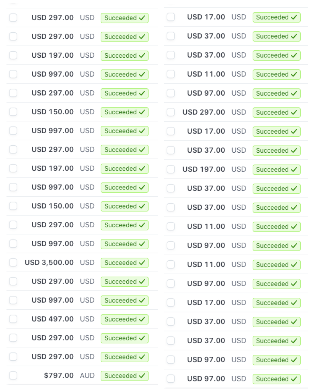Screen dimensions: 313x391
Task: Click the checkmark icon in the second USD 150.00 row's badge
Action: [x=142, y=206]
